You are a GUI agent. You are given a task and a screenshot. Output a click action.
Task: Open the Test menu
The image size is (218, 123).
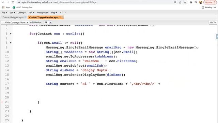(x=31, y=13)
